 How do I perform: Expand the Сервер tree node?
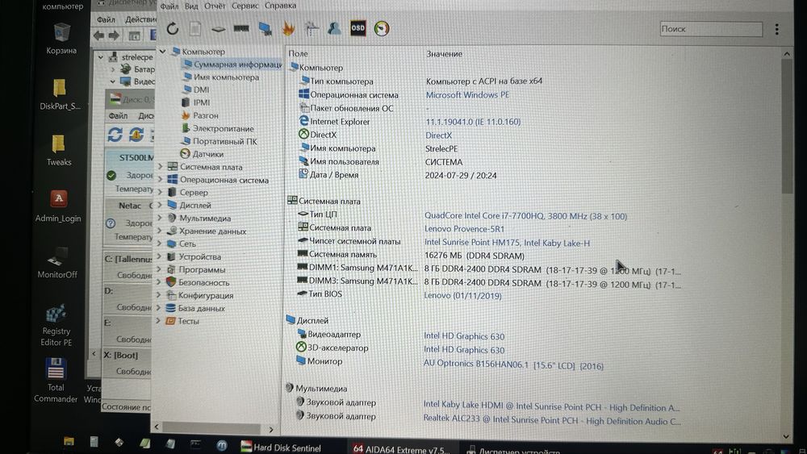[x=160, y=192]
